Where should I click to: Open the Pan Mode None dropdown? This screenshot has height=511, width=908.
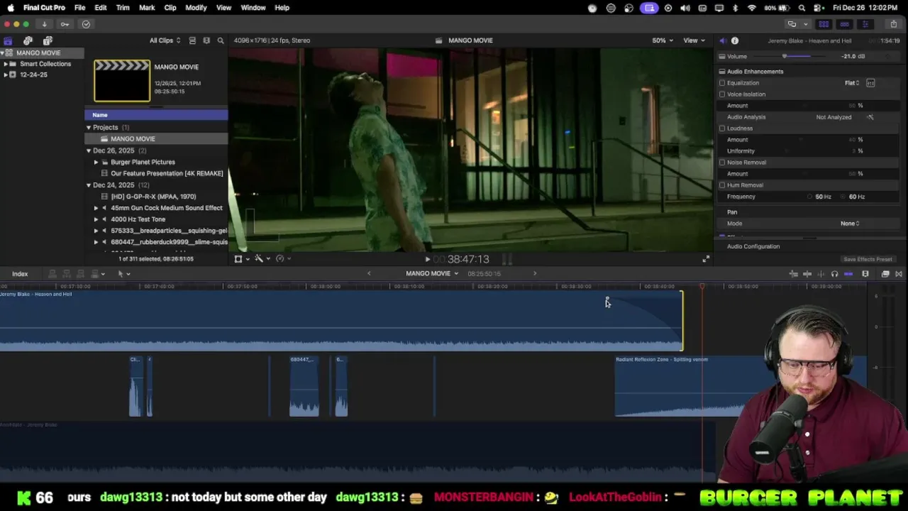[850, 224]
